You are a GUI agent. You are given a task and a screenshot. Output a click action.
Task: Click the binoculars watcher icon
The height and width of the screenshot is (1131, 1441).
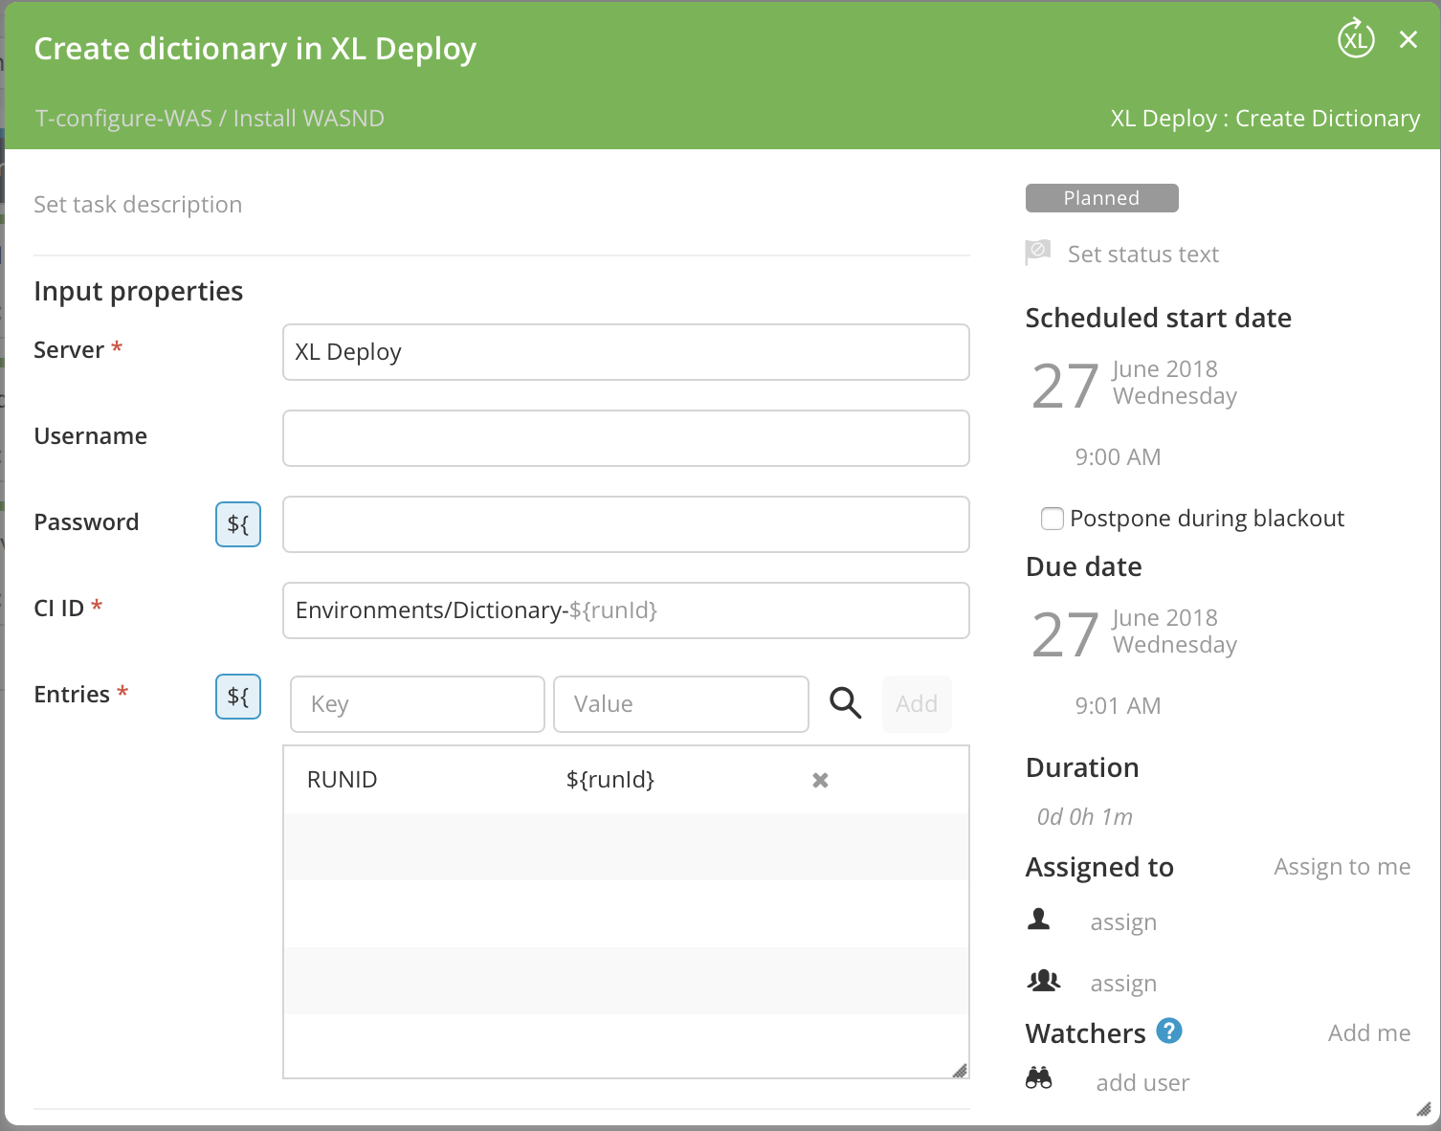(x=1039, y=1078)
